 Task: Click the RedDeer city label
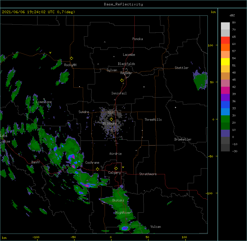[126, 73]
